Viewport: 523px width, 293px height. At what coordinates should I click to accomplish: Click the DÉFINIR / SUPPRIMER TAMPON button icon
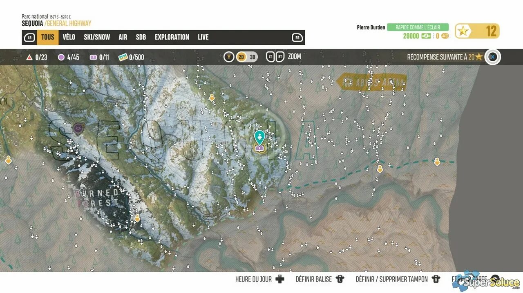click(x=436, y=279)
